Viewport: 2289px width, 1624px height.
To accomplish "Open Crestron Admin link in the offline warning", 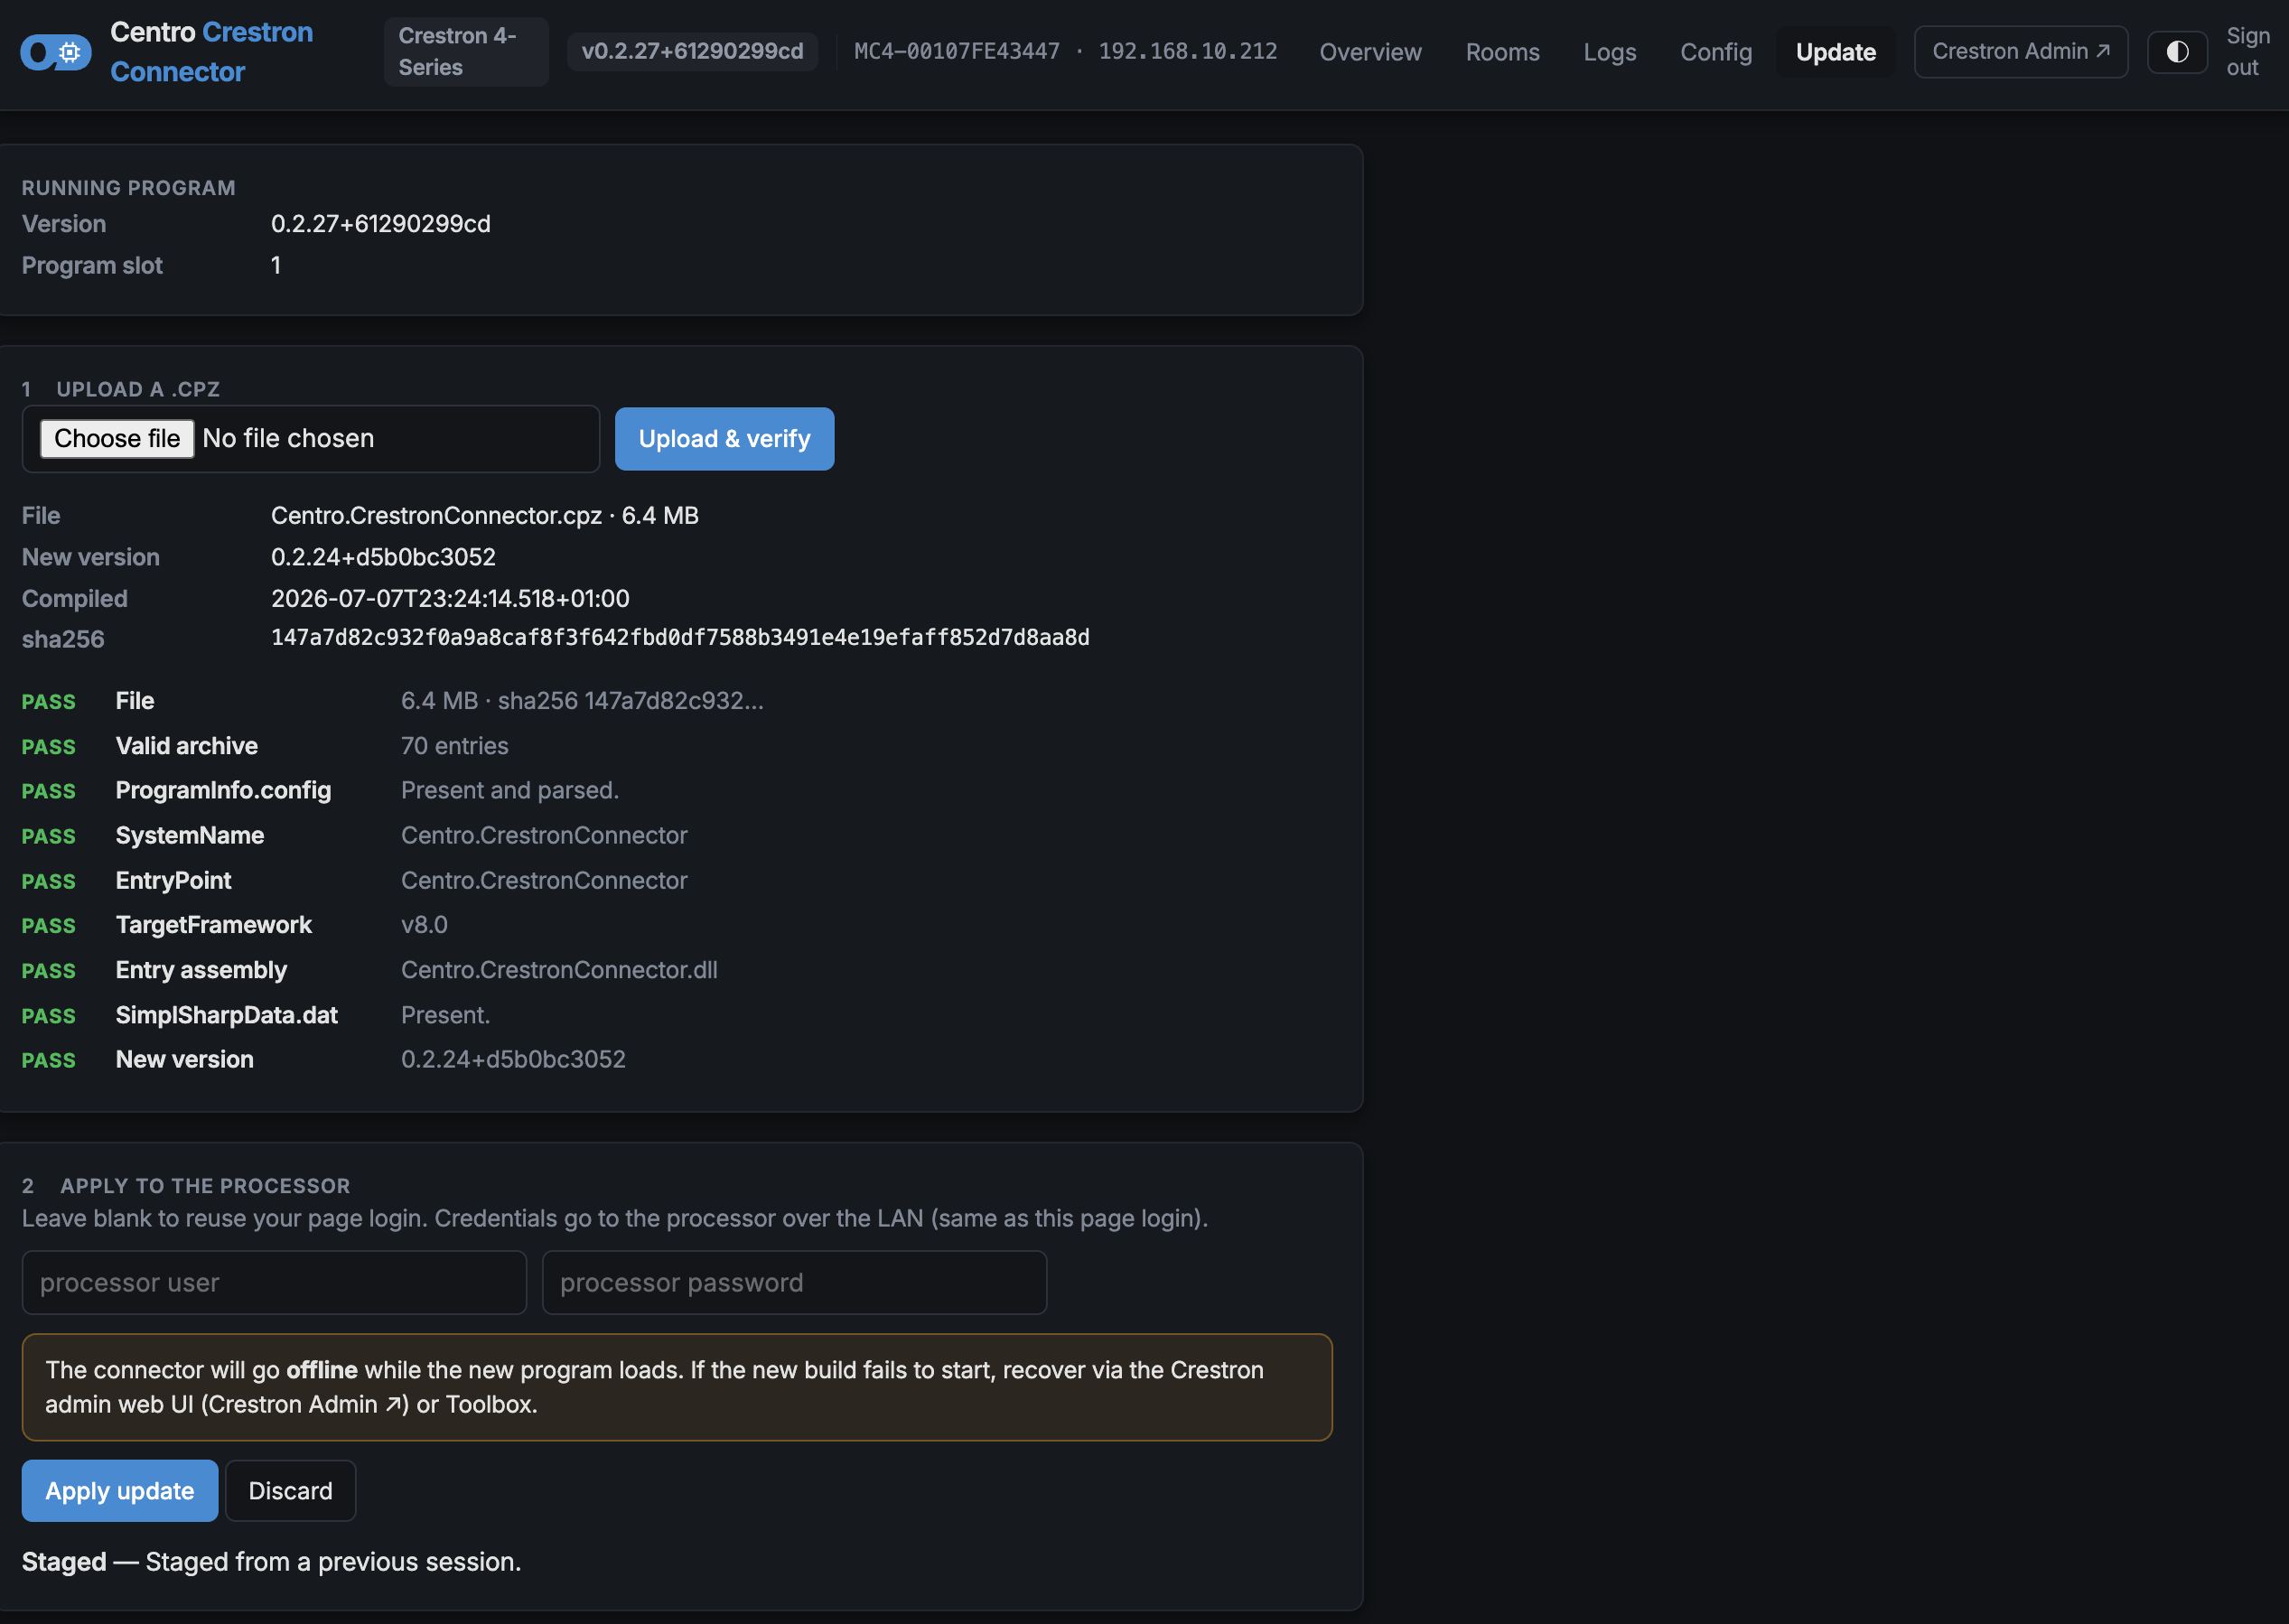I will (304, 1404).
